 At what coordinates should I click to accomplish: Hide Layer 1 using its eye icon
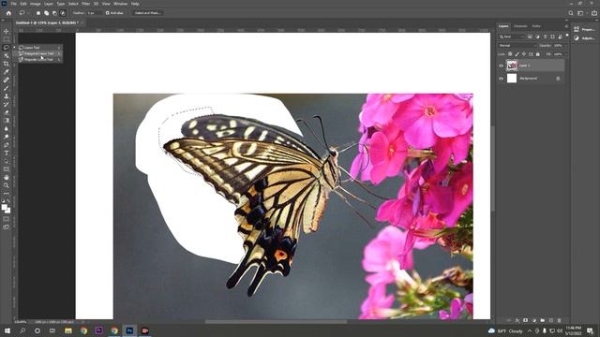click(x=501, y=66)
